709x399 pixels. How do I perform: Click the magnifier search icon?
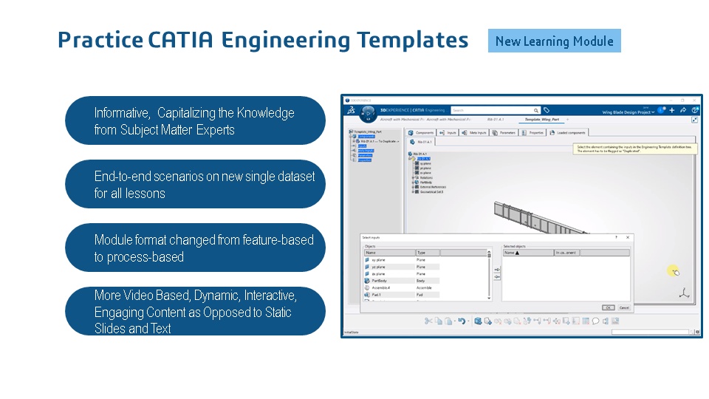[536, 110]
